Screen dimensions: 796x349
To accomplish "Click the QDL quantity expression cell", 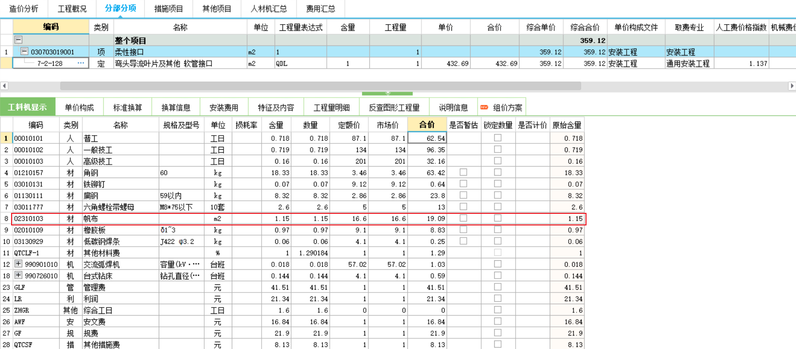I will 301,63.
